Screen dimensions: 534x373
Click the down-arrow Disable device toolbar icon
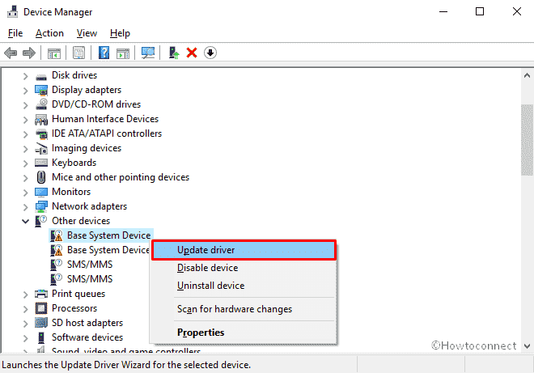coord(210,53)
